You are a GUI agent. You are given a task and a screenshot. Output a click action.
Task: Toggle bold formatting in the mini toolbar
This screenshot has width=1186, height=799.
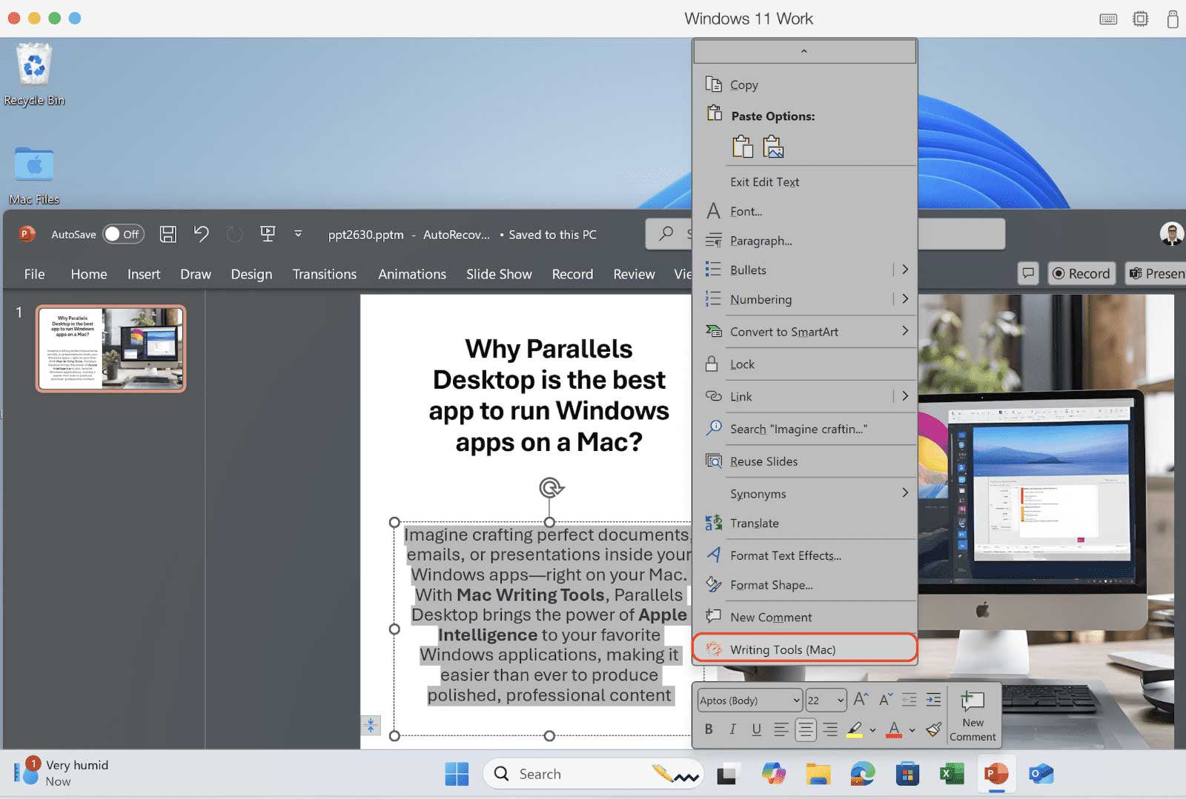[708, 729]
